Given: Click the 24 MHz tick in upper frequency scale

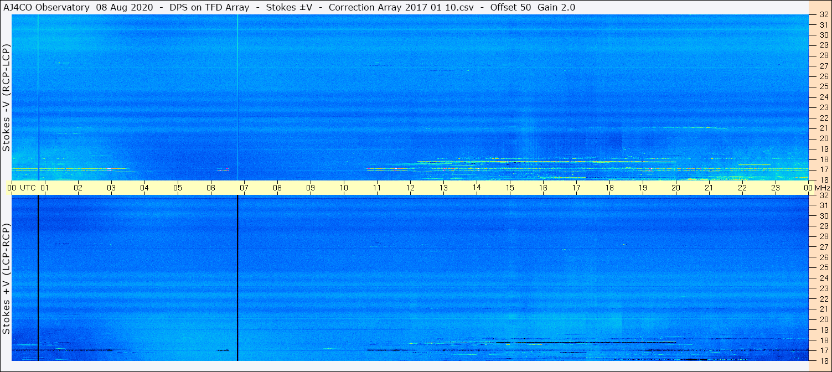Looking at the screenshot, I should (823, 97).
